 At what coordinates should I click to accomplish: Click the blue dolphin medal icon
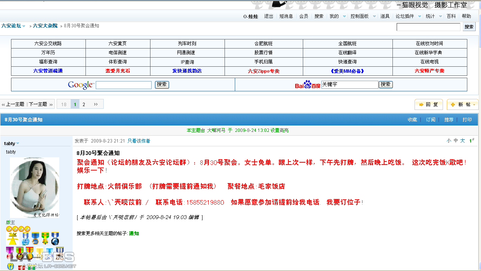[x=55, y=239]
